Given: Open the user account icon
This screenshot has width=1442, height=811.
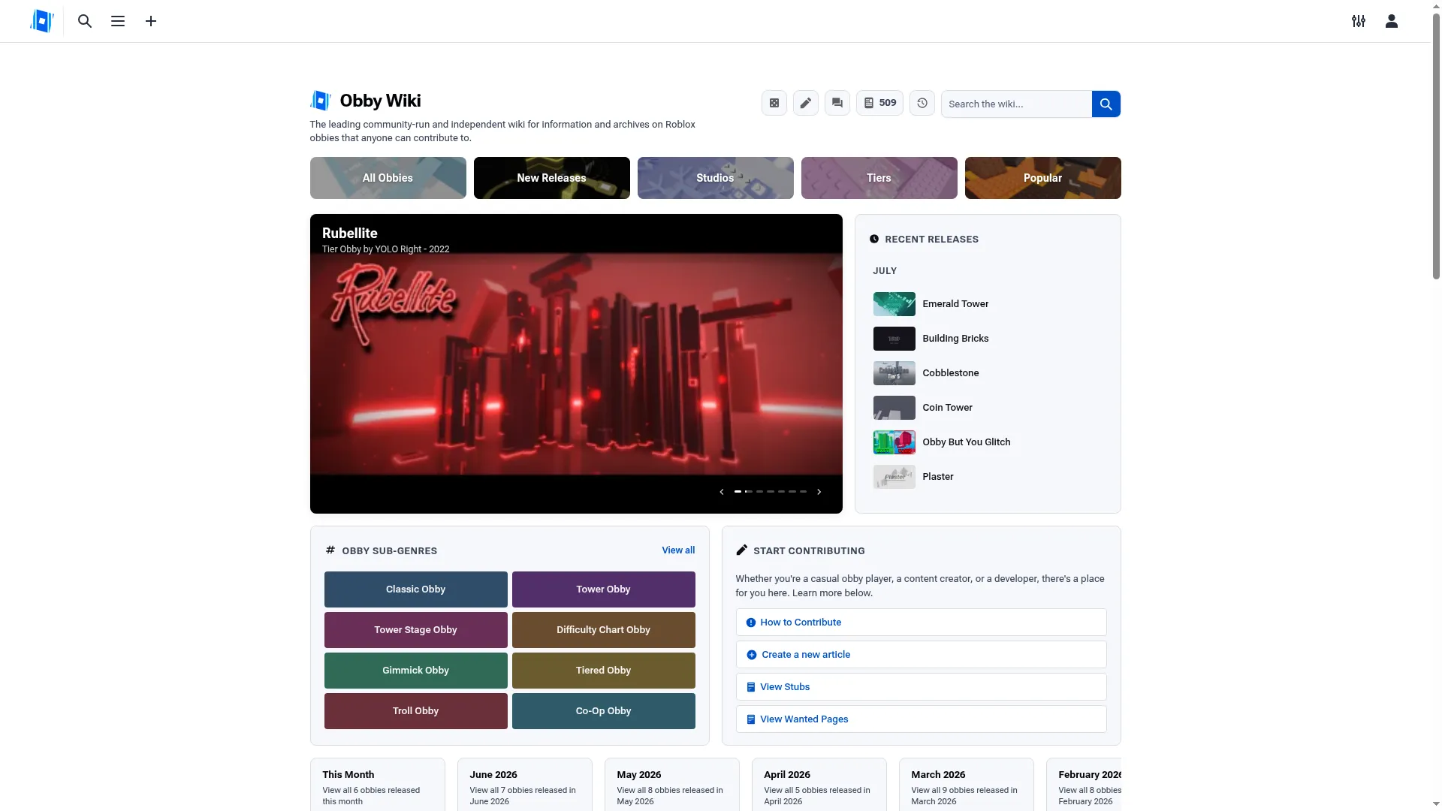Looking at the screenshot, I should (x=1392, y=21).
